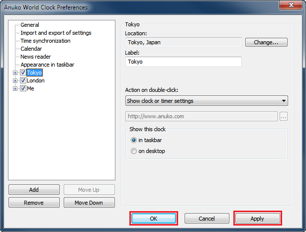This screenshot has width=306, height=232.
Task: Select Import and export of settings
Action: pyautogui.click(x=56, y=33)
